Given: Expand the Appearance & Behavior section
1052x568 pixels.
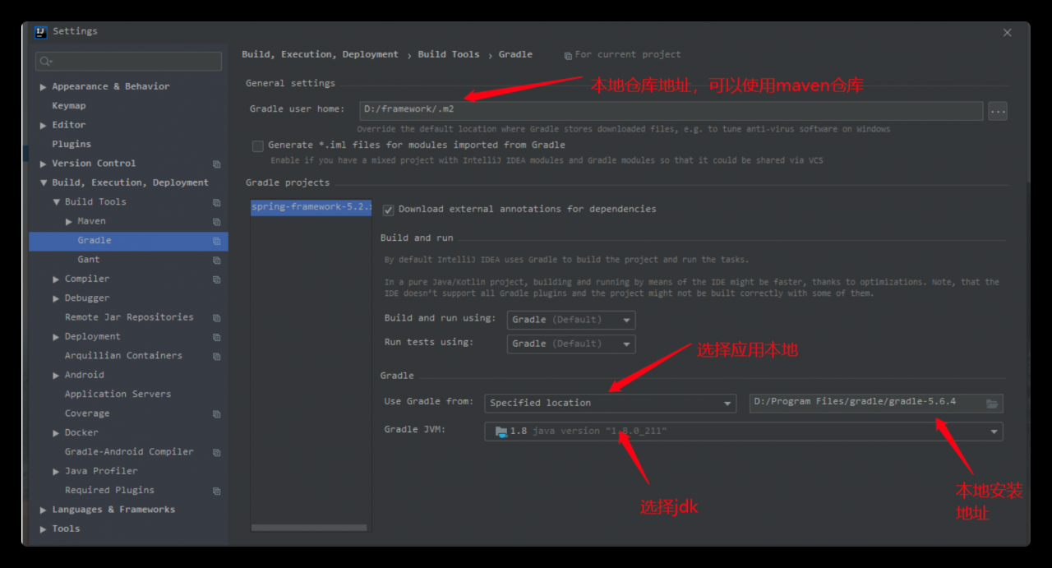Looking at the screenshot, I should [x=44, y=87].
